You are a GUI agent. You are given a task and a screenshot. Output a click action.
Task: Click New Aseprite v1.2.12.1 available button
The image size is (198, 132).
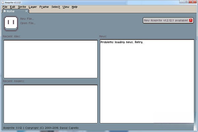click(x=168, y=20)
